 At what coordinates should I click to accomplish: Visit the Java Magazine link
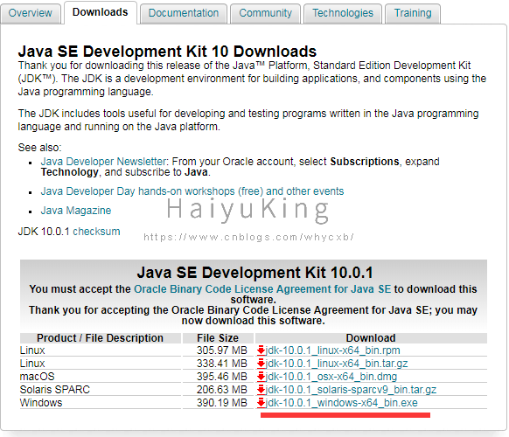pyautogui.click(x=75, y=211)
